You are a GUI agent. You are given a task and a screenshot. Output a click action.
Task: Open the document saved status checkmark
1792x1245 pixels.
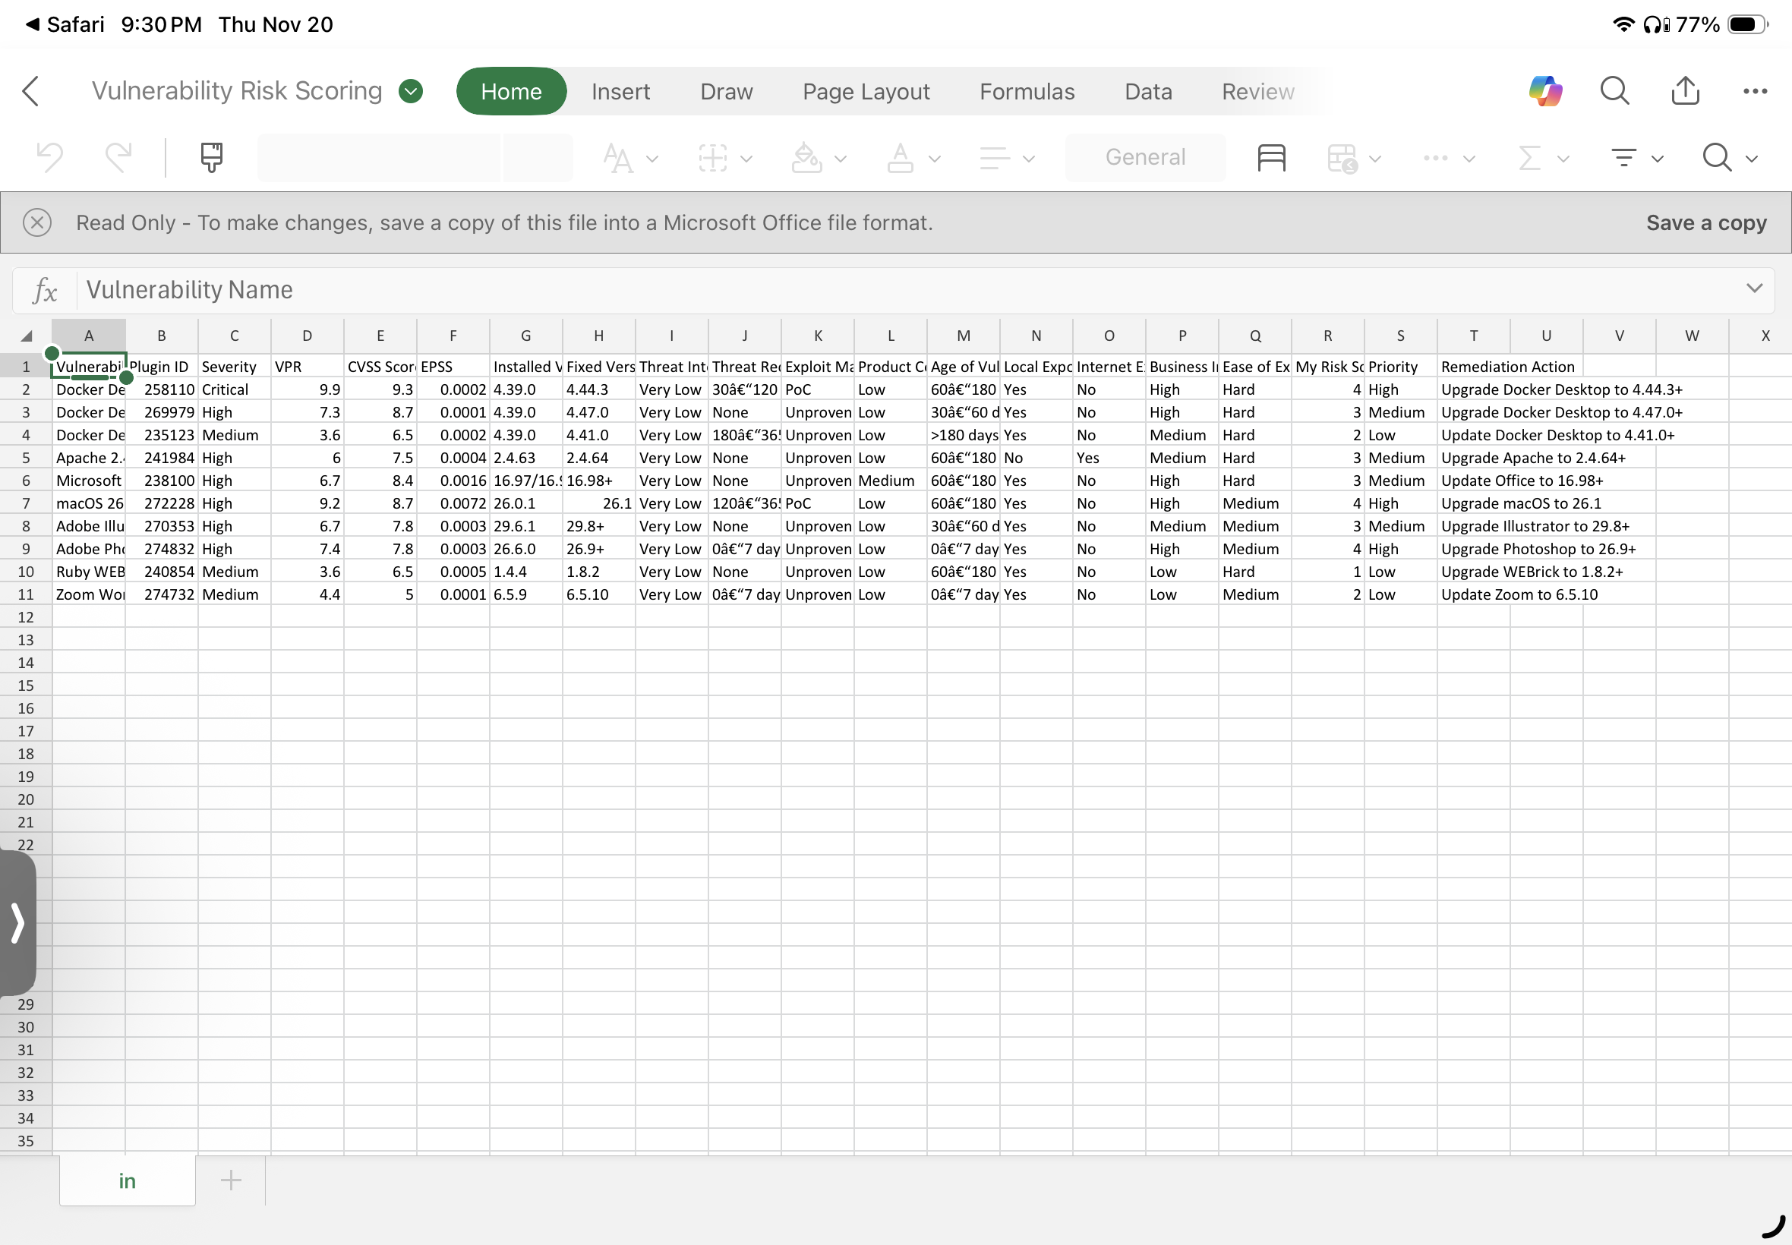(410, 91)
